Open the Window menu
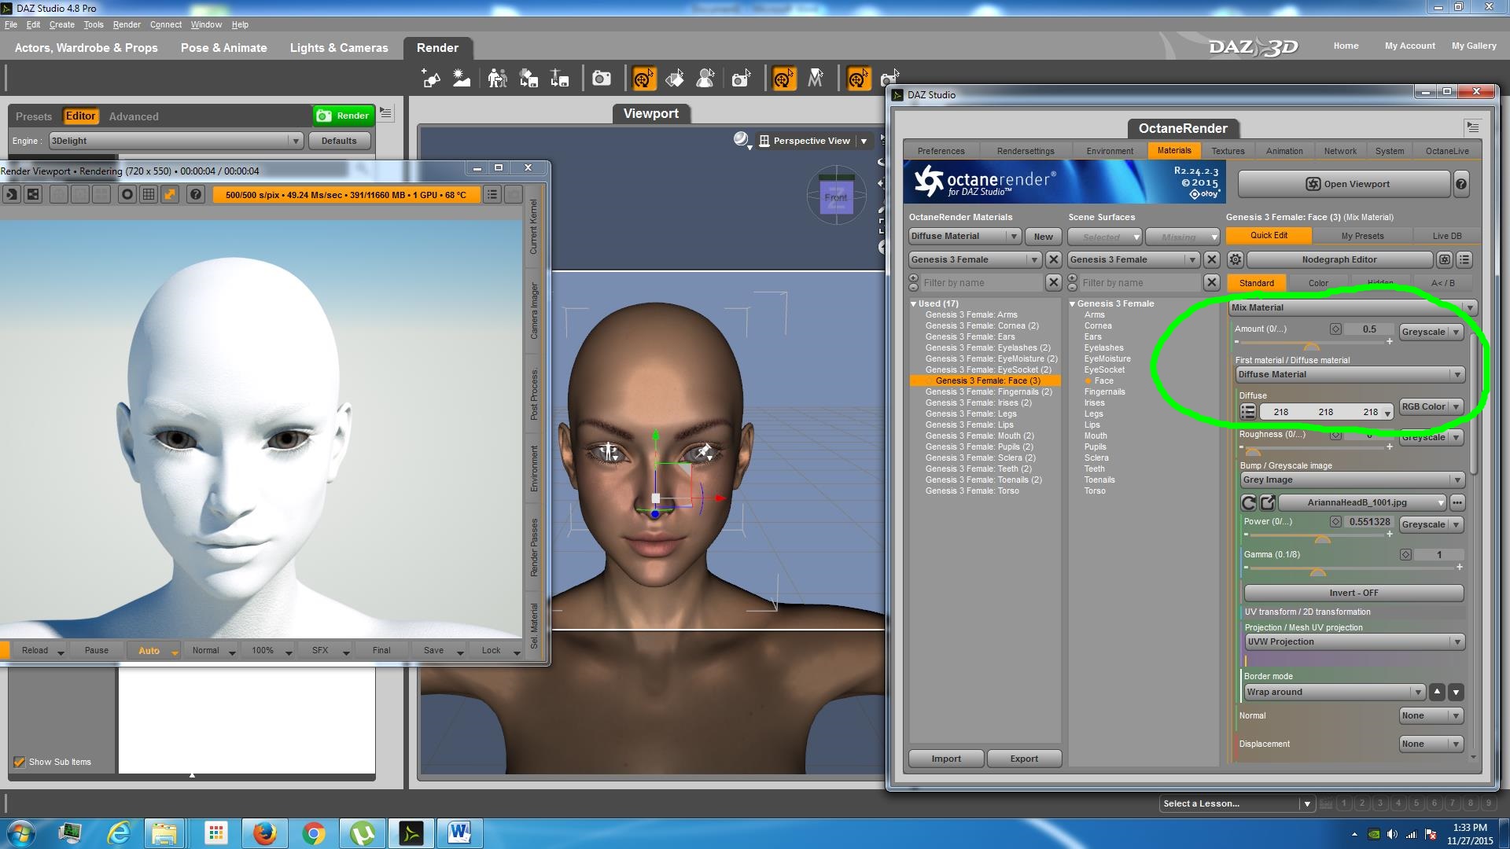The height and width of the screenshot is (849, 1510). coord(206,24)
